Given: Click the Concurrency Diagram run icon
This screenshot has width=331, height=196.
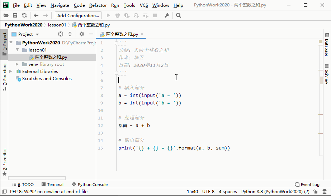Looking at the screenshot, I should [146, 15].
